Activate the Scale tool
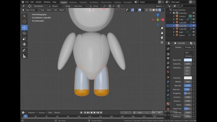Screen dimensions: 217x122 click(x=24, y=39)
